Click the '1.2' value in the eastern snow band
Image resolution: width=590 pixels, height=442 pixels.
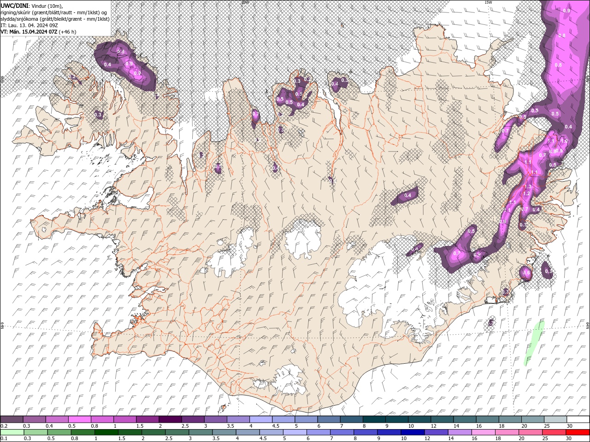click(x=527, y=194)
